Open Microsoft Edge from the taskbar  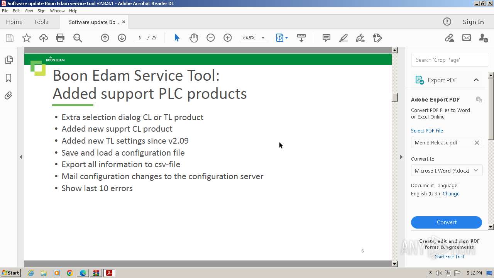point(83,273)
